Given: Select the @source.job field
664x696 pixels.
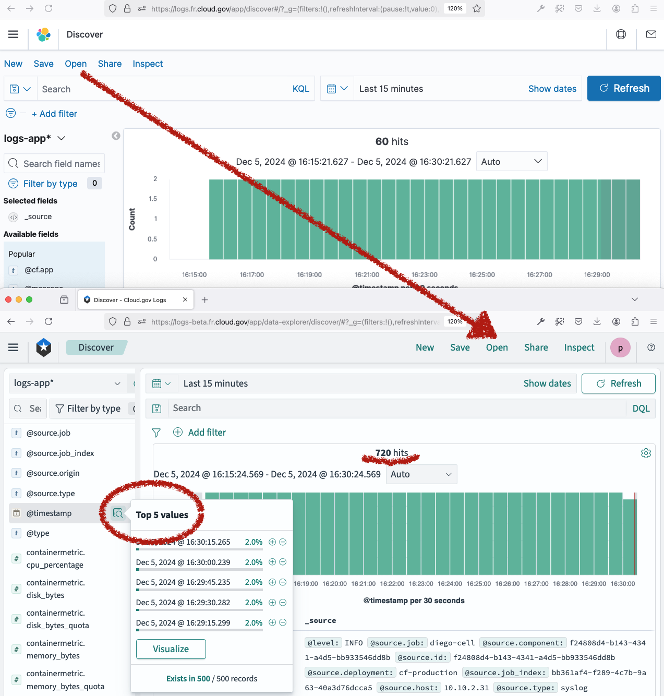Looking at the screenshot, I should point(49,433).
